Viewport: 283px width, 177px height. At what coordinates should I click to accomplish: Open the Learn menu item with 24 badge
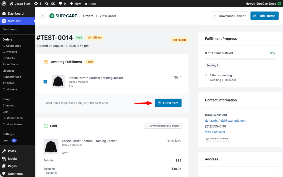(9, 140)
